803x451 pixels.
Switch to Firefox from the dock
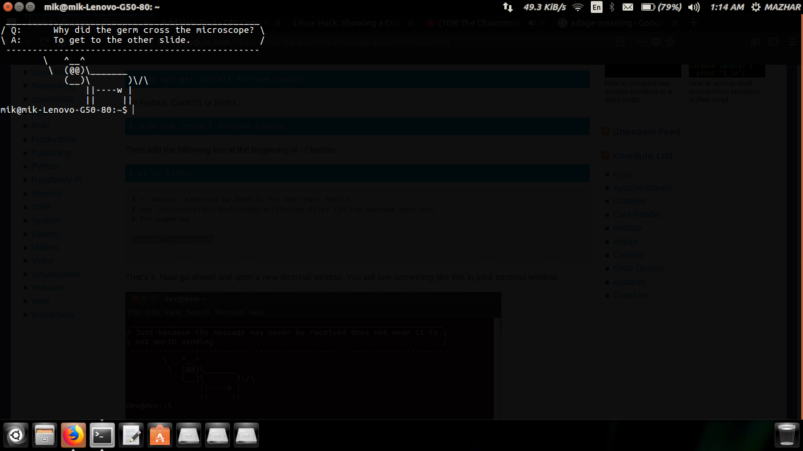tap(73, 435)
